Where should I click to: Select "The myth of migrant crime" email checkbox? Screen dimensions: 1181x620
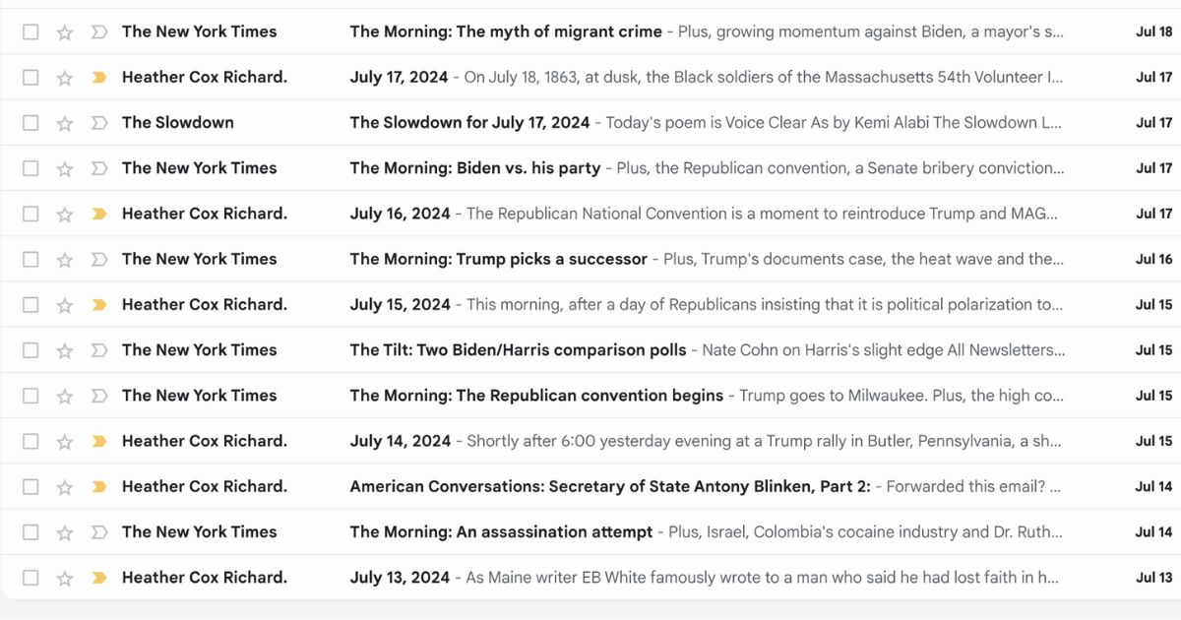tap(31, 32)
